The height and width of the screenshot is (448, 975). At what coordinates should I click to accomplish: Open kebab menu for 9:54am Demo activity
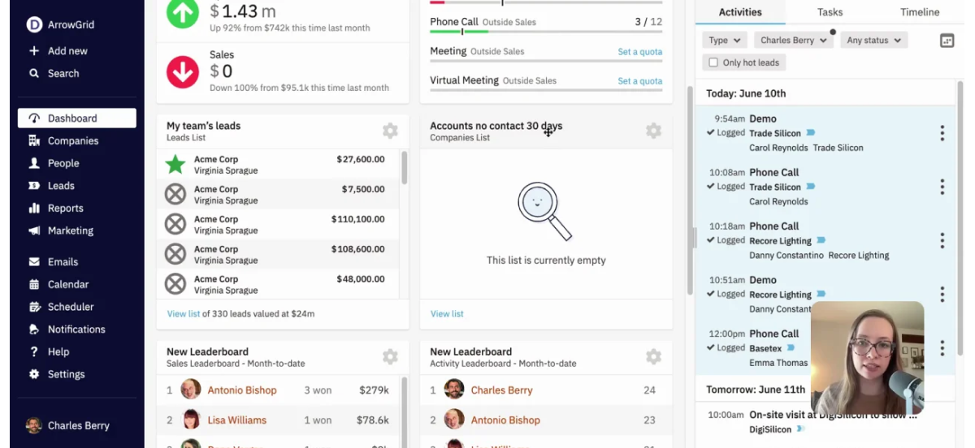click(x=942, y=133)
